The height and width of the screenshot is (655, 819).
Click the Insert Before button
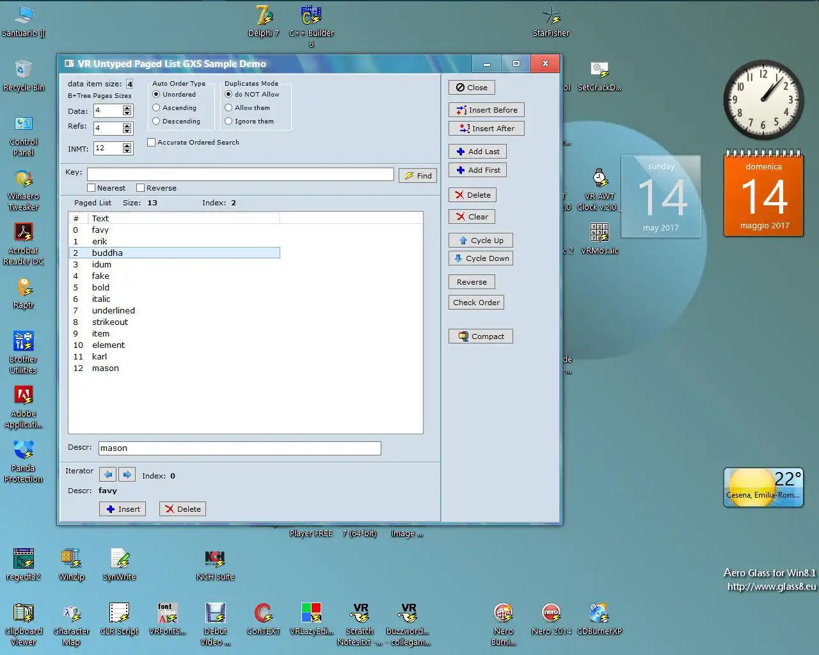click(486, 110)
